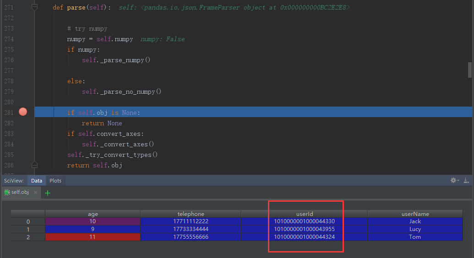The height and width of the screenshot is (258, 474).
Task: Click the userName cell containing Jack
Action: [x=415, y=221]
